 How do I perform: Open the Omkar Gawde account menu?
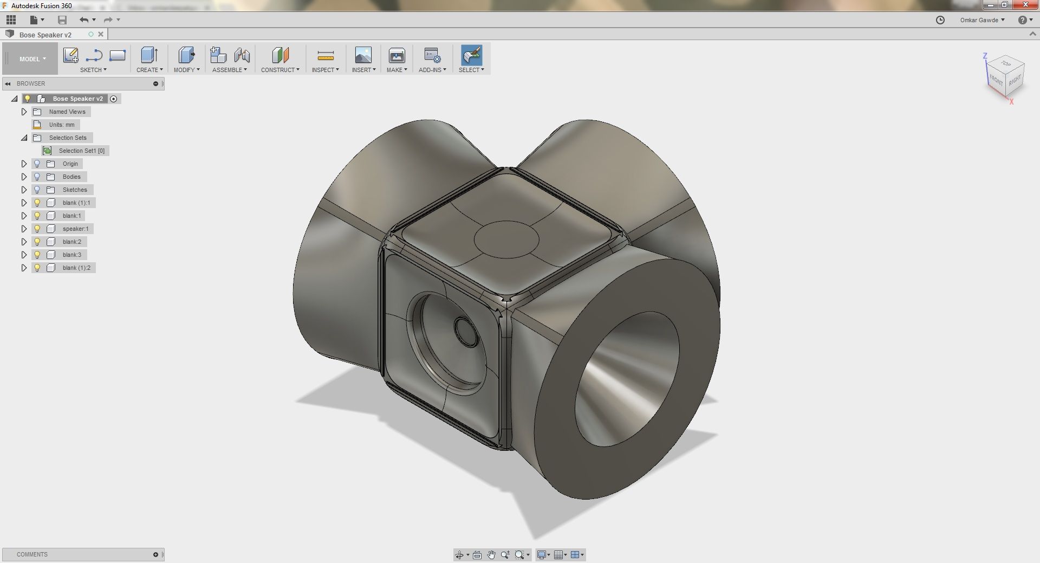point(983,20)
